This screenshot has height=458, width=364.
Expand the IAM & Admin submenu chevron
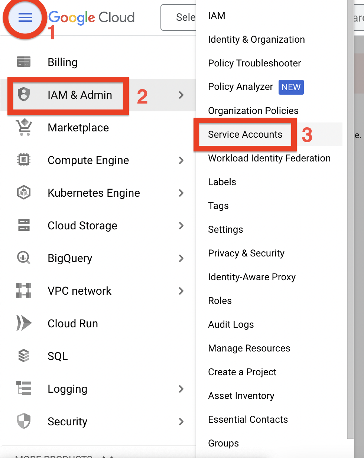pos(181,95)
